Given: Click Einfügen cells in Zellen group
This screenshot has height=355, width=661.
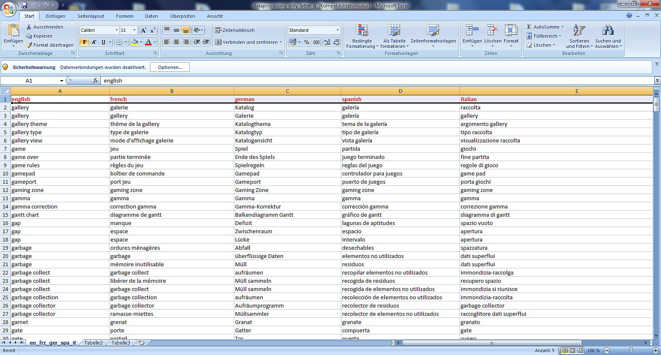Looking at the screenshot, I should click(472, 36).
